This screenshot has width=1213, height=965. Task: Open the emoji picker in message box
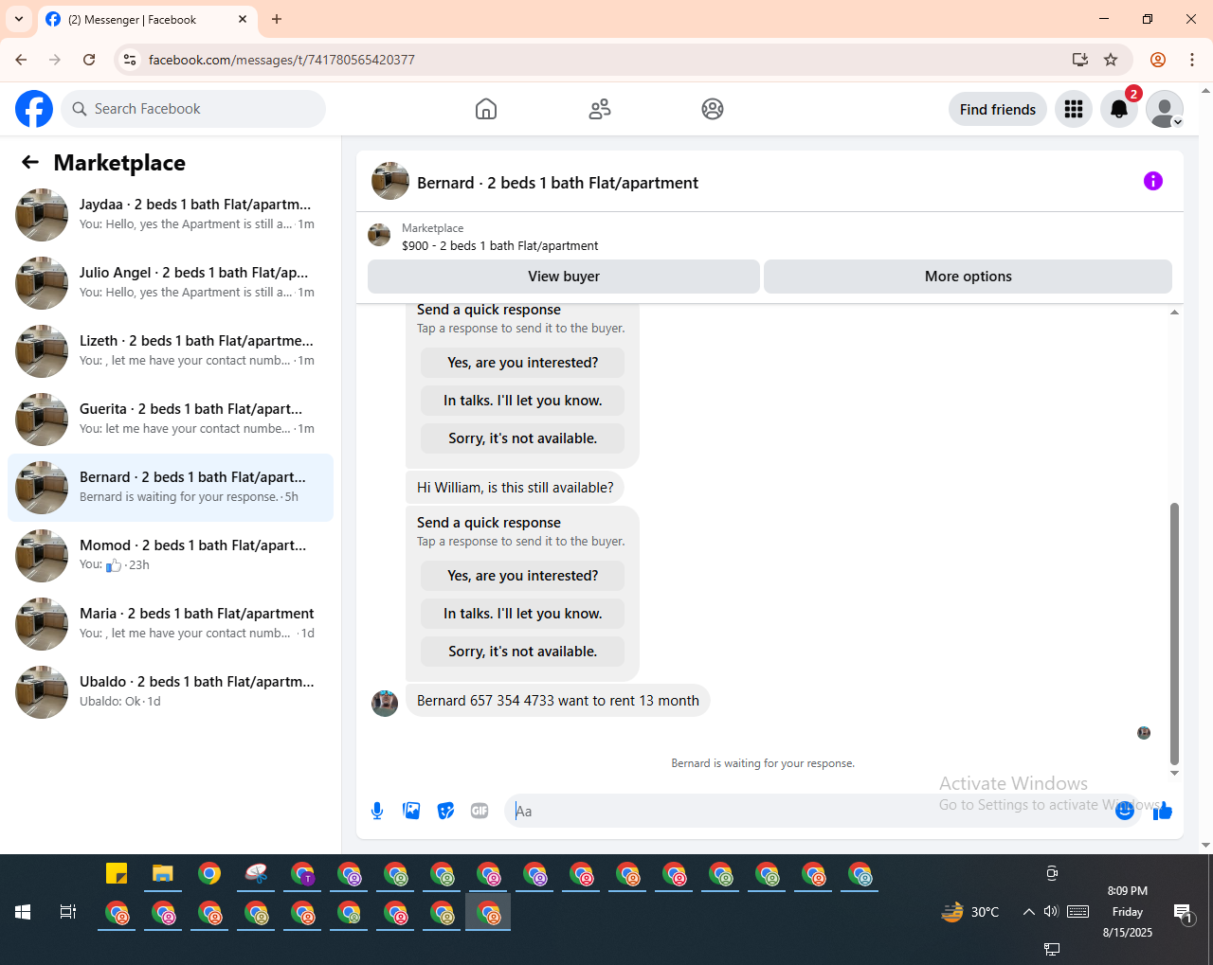tap(1125, 811)
